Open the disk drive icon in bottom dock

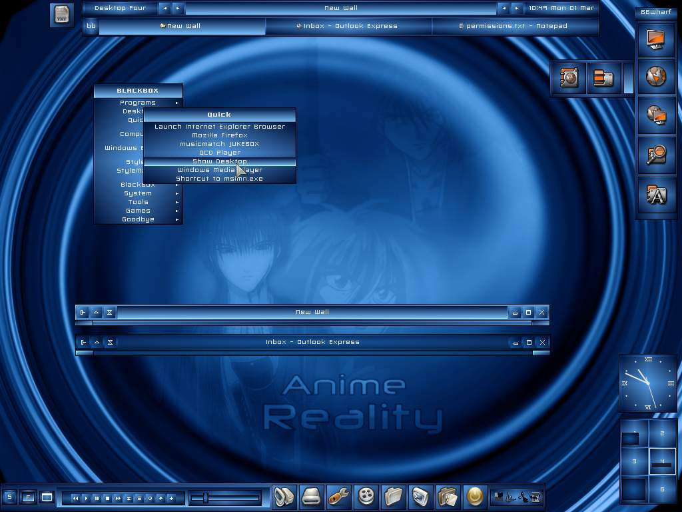click(x=312, y=496)
